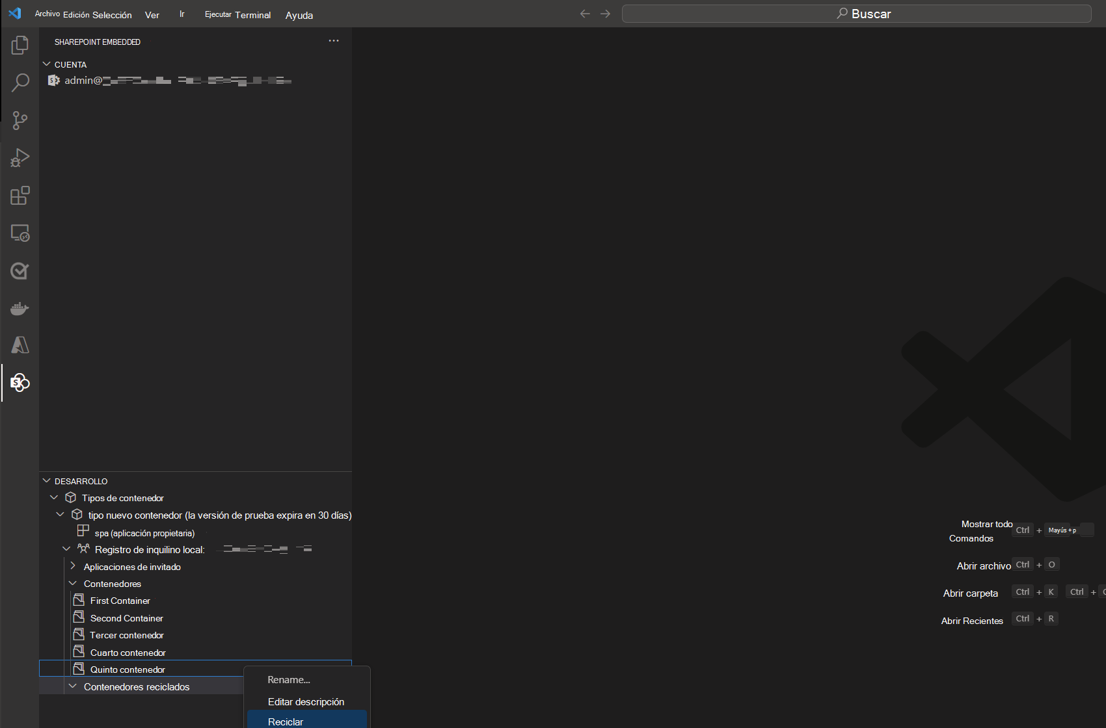Open the Explorer view in activity bar
1106x728 pixels.
click(x=20, y=45)
